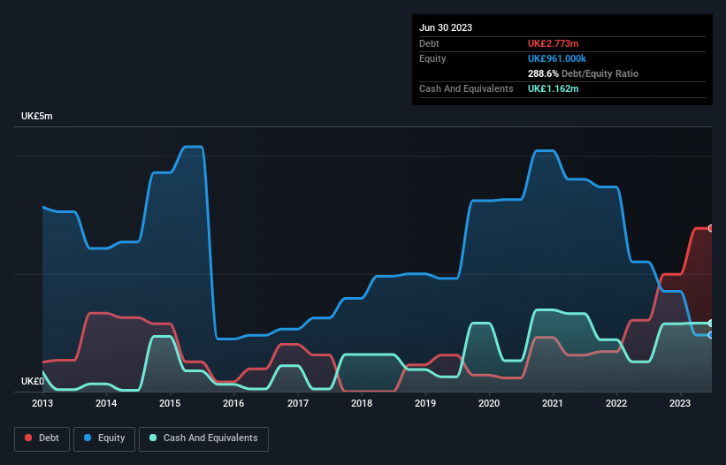
Task: Click the UK£2.773m debt value
Action: pyautogui.click(x=554, y=43)
